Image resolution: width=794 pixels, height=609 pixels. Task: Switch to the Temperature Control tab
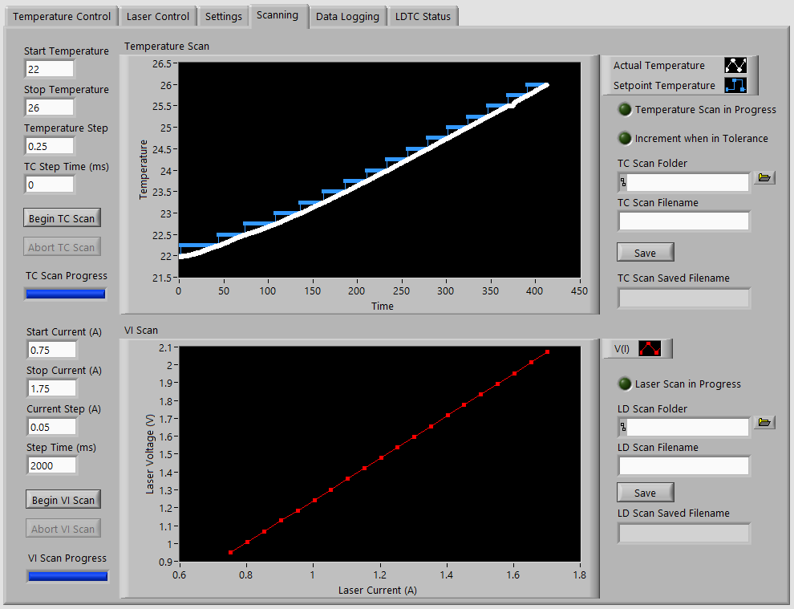coord(62,17)
